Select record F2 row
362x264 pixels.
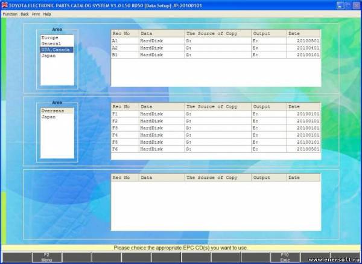point(216,121)
